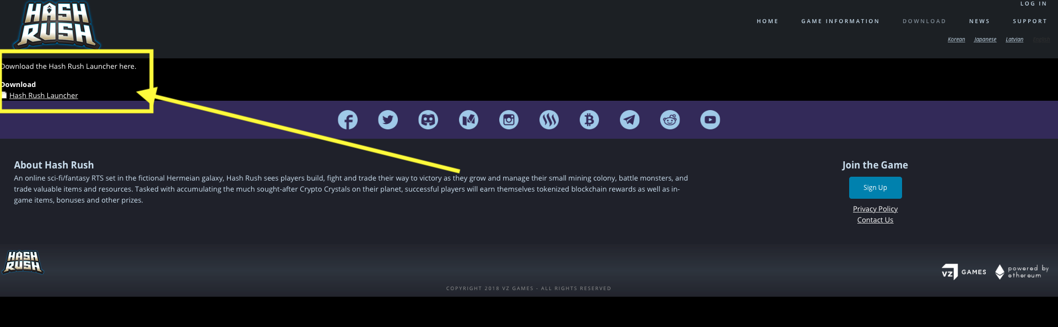The width and height of the screenshot is (1058, 327).
Task: Switch language to Korean
Action: [956, 40]
